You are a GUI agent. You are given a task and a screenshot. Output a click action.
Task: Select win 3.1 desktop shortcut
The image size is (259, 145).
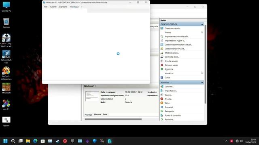click(x=6, y=105)
